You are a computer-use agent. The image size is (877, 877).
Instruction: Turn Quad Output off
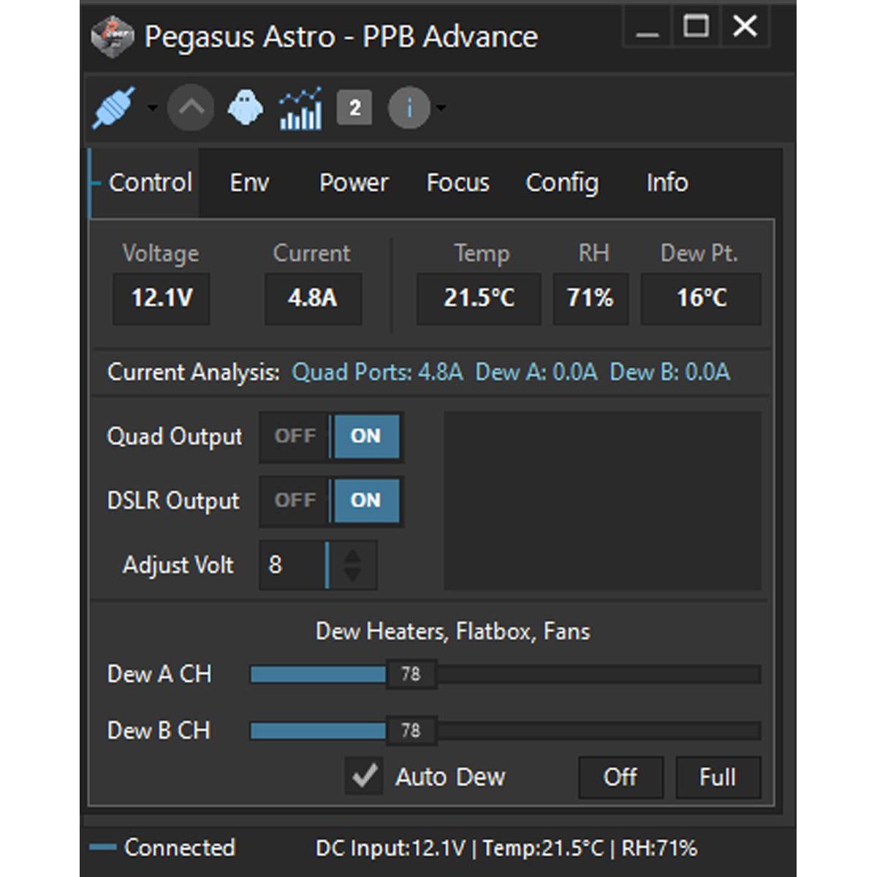tap(295, 436)
